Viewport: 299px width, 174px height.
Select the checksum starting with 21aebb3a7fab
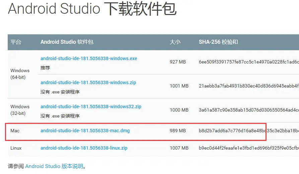coord(249,86)
